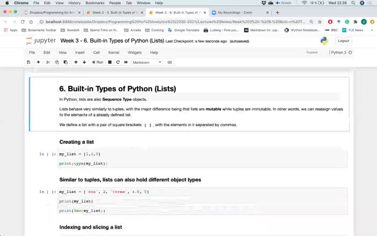Open the Swedish bookmarks folder
Screen dimensions: 377x236
70,30
